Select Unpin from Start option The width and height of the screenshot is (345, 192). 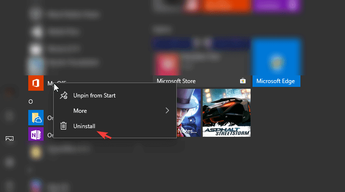(x=115, y=96)
